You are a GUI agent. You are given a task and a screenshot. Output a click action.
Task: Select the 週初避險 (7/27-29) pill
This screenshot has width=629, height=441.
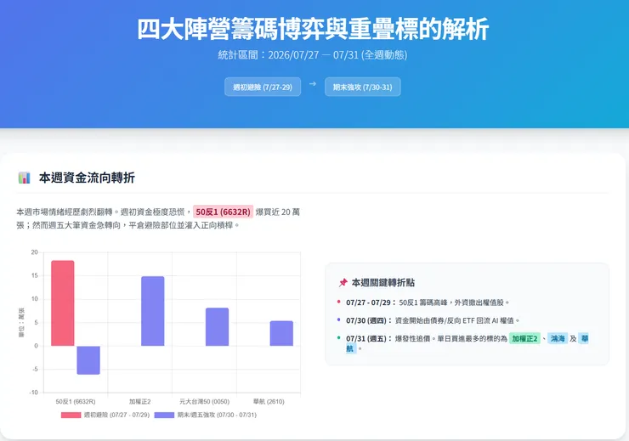pyautogui.click(x=263, y=87)
